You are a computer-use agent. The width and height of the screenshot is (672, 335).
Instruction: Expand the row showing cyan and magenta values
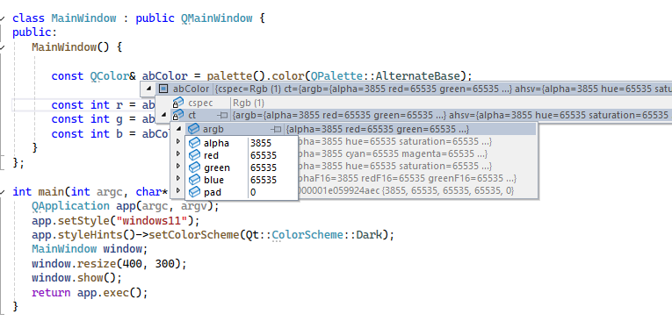178,153
